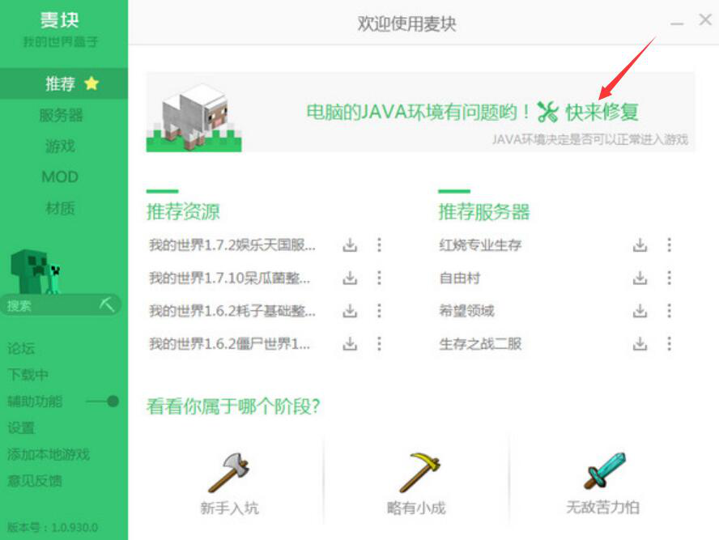Download the 自由村 server
This screenshot has width=719, height=540.
tap(640, 278)
